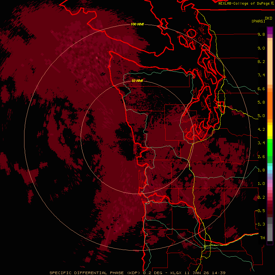This screenshot has height=275, width=275.
Task: Click the DKD unit label above the color bar
Action: (269, 18)
